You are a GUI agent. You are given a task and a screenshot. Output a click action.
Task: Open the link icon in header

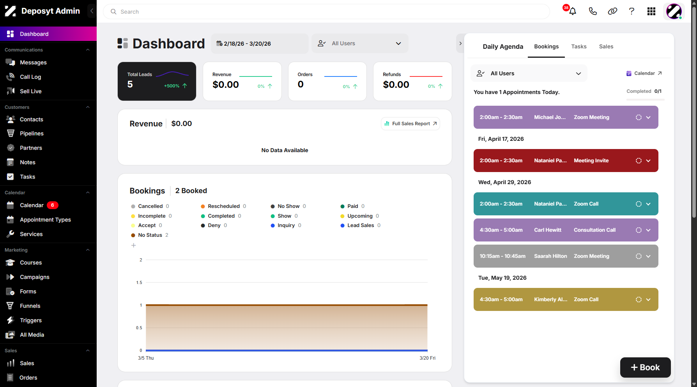click(x=612, y=11)
